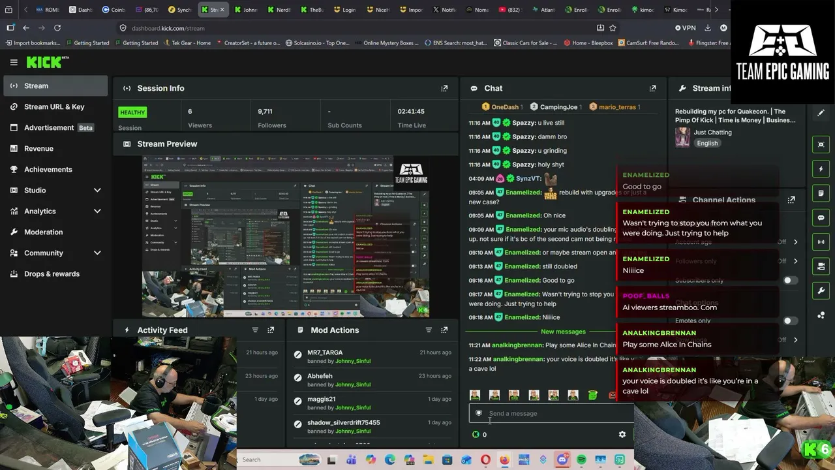Pop out the Session Info panel

click(444, 88)
